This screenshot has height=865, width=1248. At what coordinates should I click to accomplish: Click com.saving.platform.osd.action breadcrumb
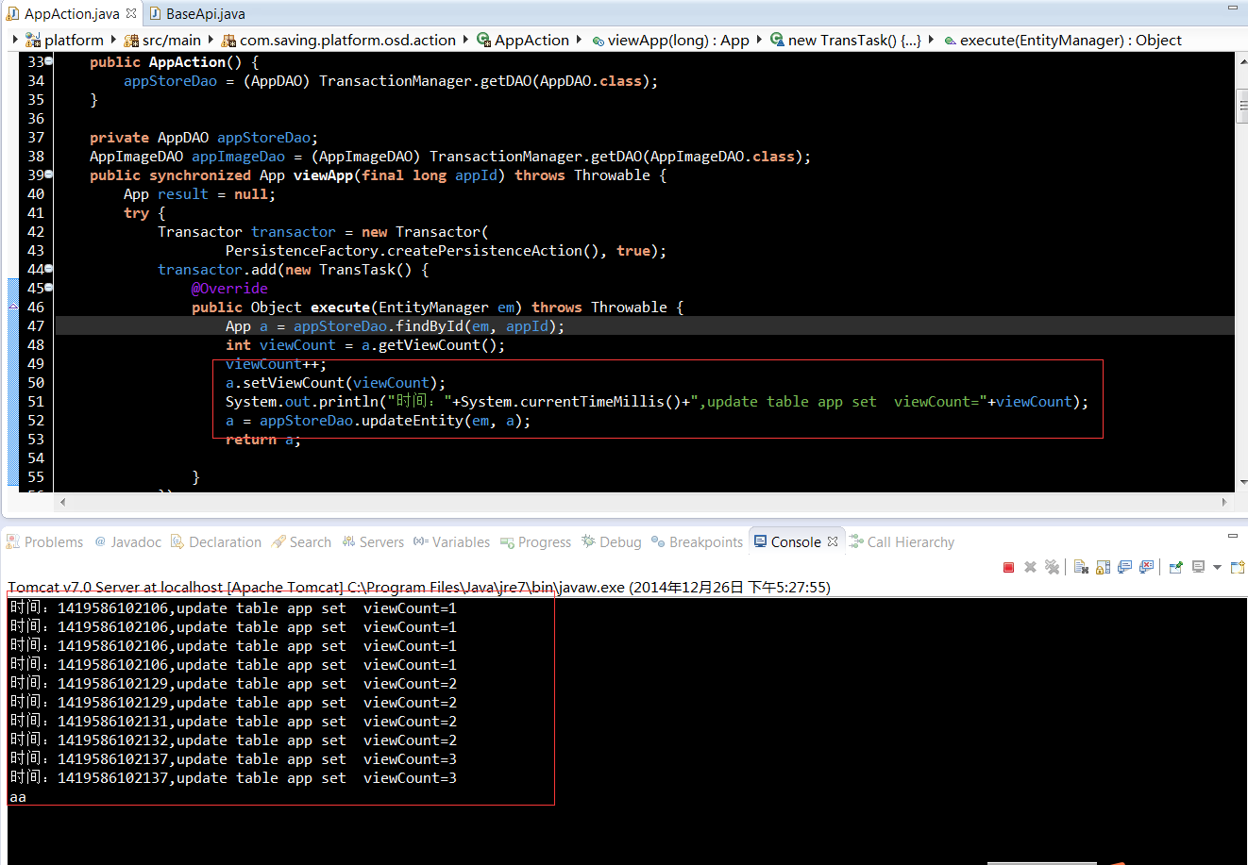tap(338, 40)
